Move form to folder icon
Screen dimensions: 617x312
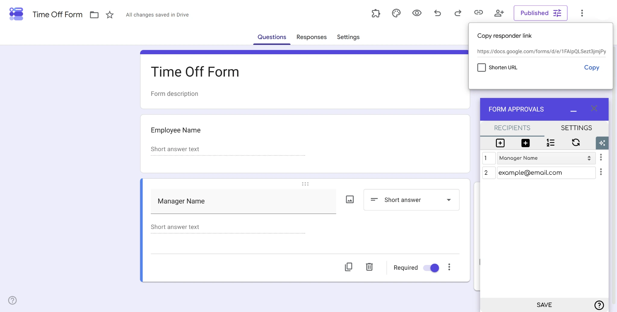(x=94, y=14)
